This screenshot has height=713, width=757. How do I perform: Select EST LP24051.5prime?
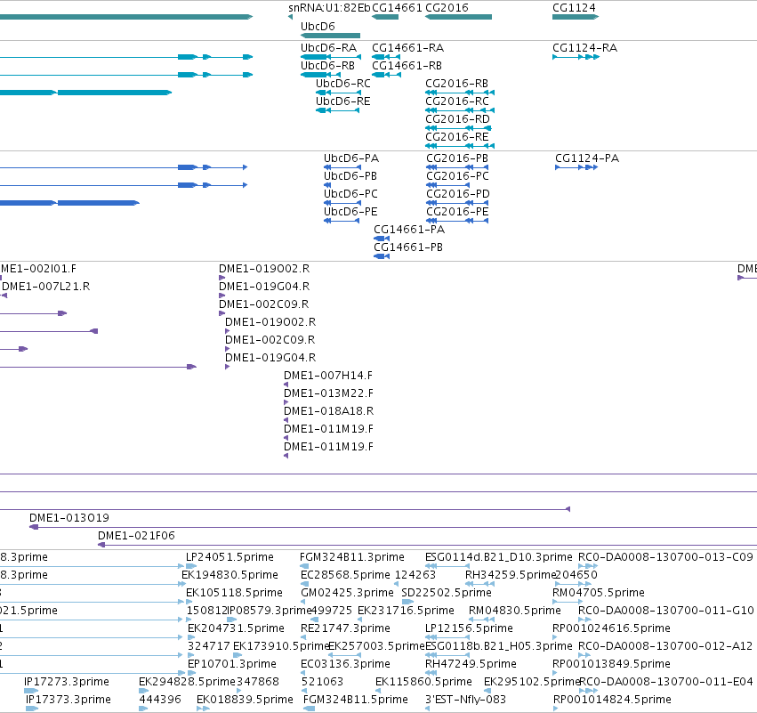pos(191,566)
